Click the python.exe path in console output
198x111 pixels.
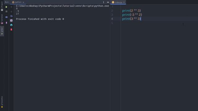pos(62,6)
